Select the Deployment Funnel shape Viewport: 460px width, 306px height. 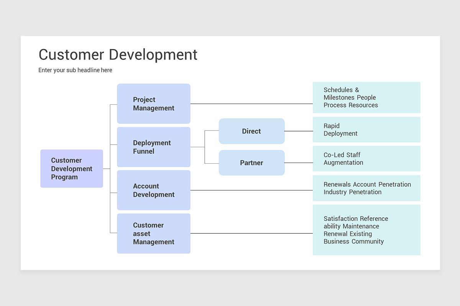coord(153,147)
